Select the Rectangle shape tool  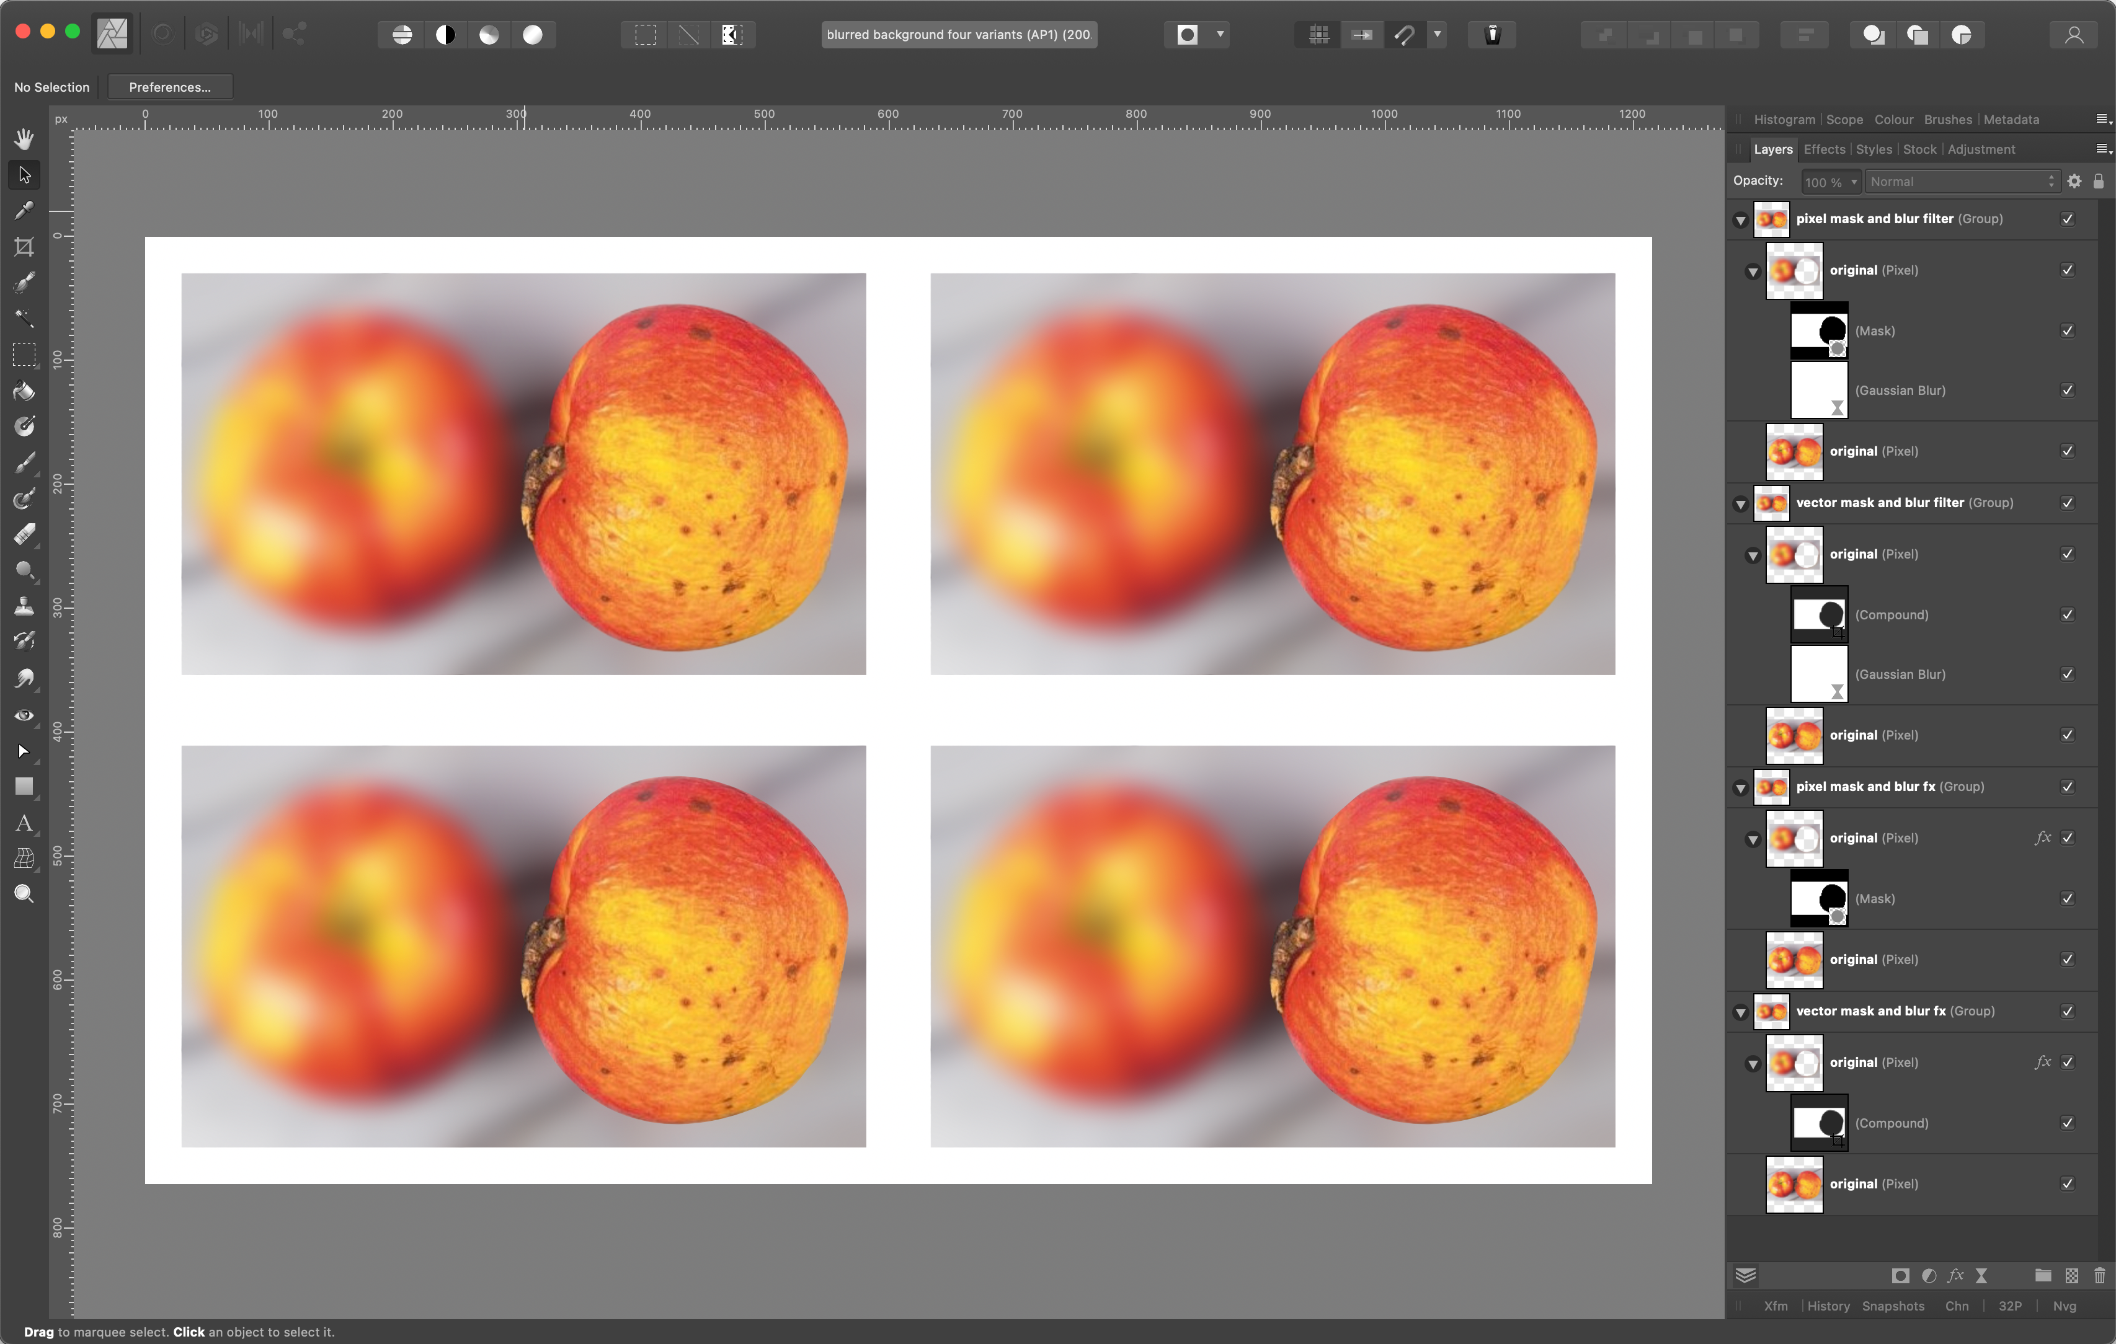[24, 787]
